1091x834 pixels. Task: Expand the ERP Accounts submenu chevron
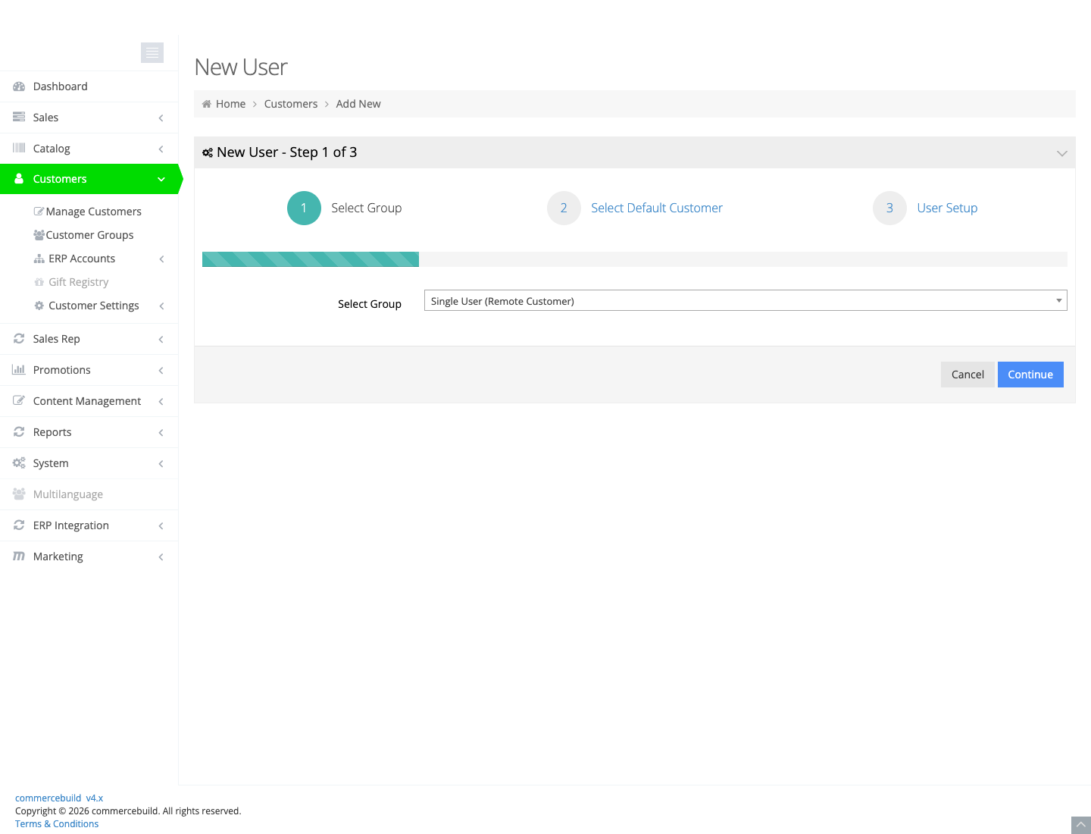click(x=161, y=259)
